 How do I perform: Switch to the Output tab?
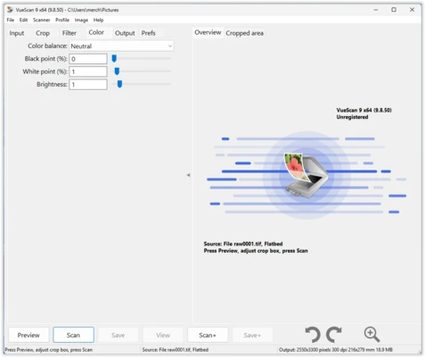pos(125,33)
